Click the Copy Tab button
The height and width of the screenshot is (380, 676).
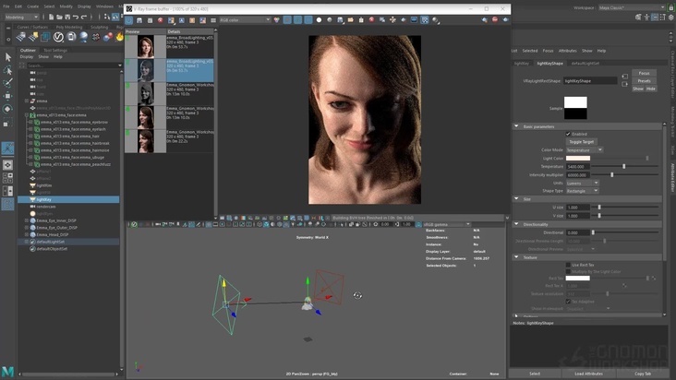643,374
